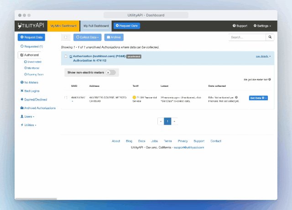Open the Contact footer link
The width and height of the screenshot is (292, 210).
point(216,141)
